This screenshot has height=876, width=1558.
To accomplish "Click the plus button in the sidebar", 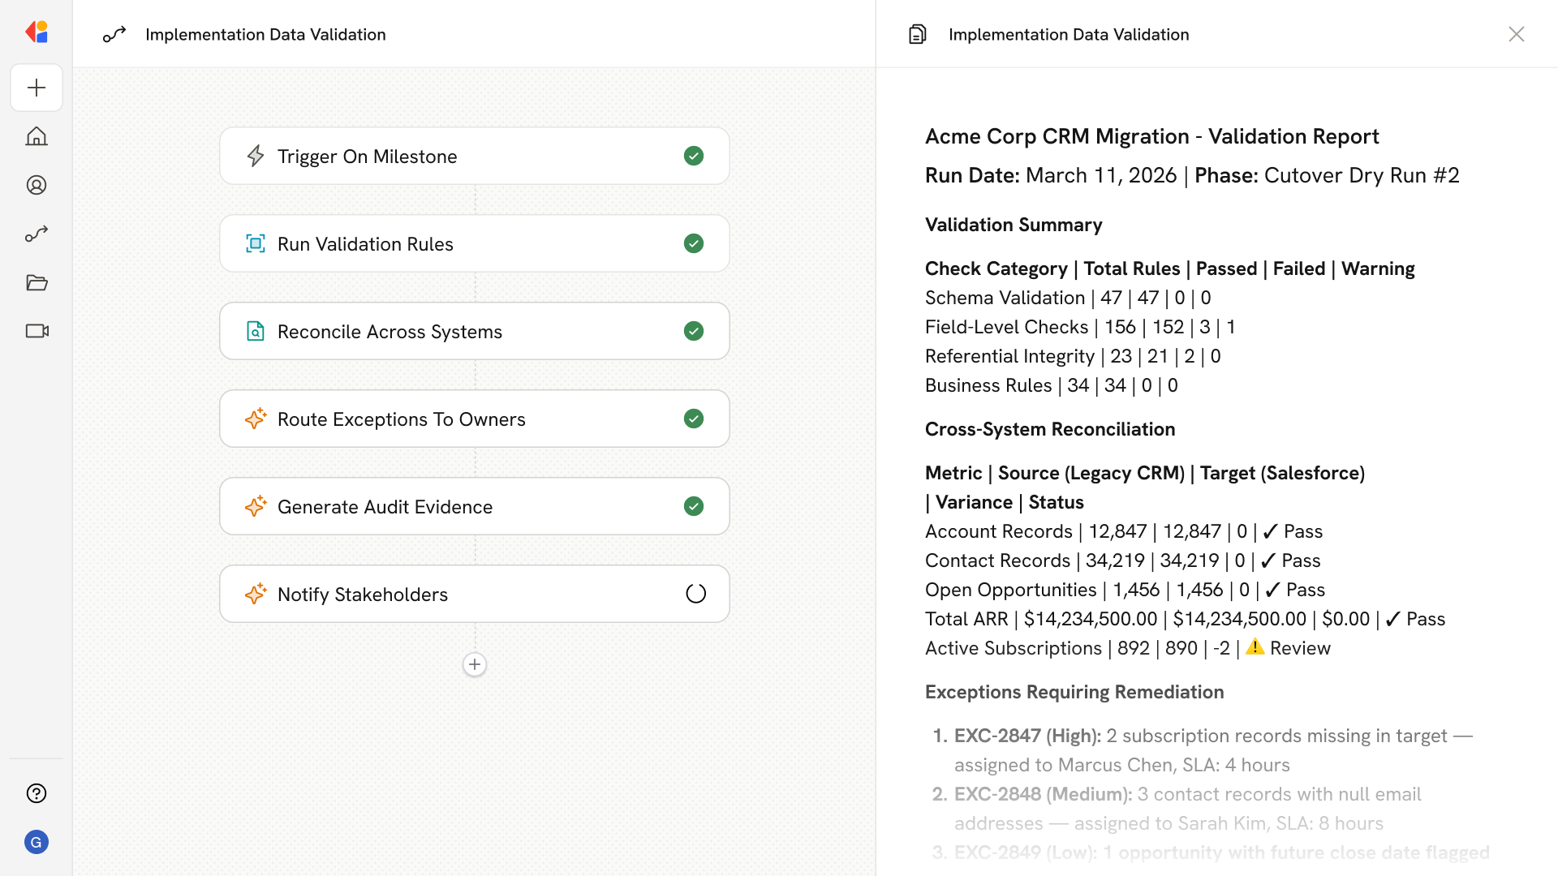I will point(37,88).
